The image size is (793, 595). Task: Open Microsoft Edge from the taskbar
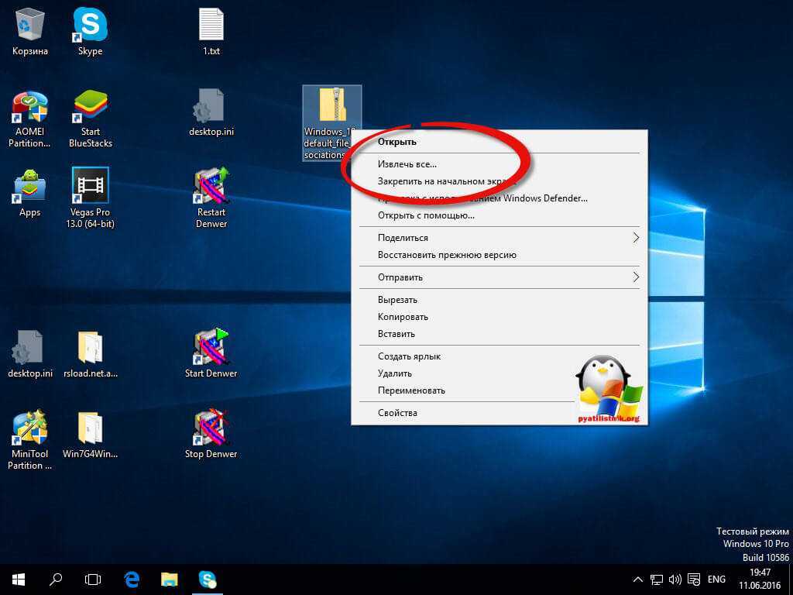point(132,579)
